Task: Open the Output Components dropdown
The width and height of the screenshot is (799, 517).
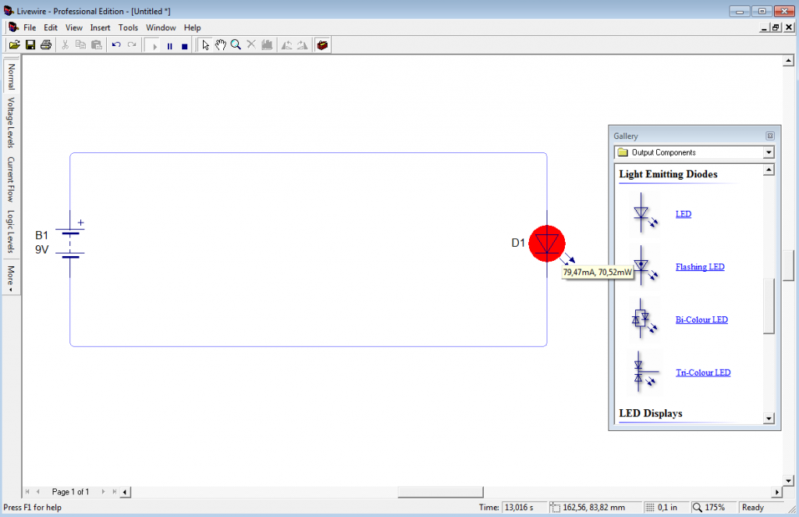Action: (768, 152)
